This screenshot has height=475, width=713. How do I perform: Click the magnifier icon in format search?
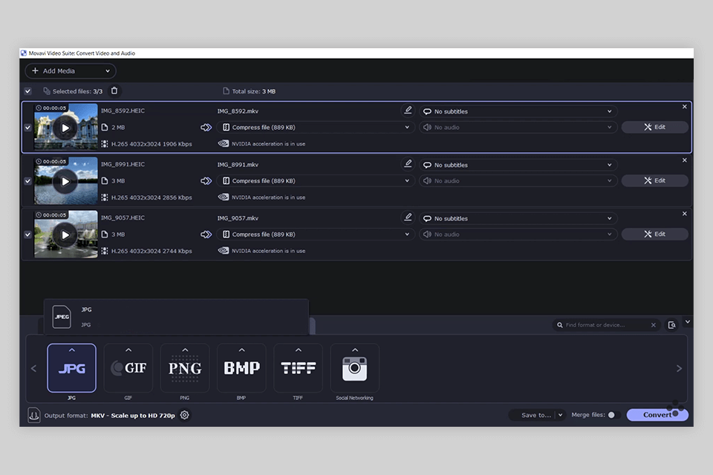pos(560,325)
